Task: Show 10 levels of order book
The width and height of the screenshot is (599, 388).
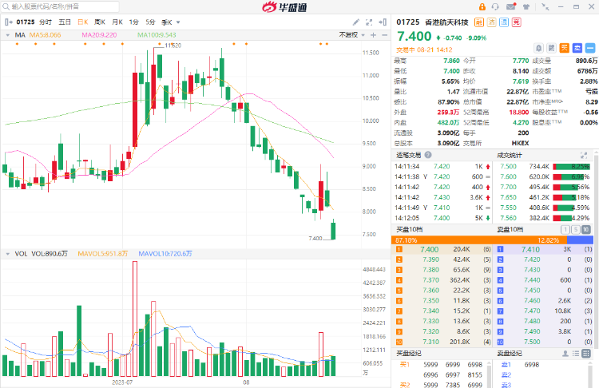Action: click(x=585, y=229)
